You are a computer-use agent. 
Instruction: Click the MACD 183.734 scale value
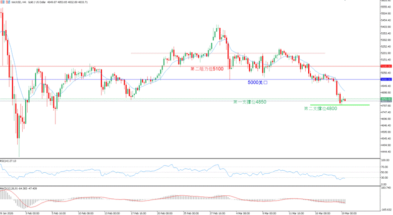tap(386, 187)
